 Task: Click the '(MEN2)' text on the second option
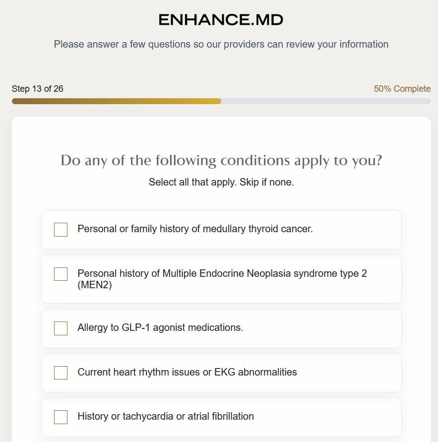(x=95, y=285)
